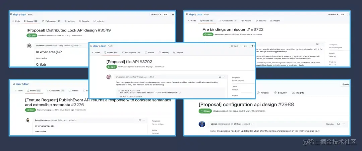Click the Open badge on issue #3722
362x151 pixels.
[208, 34]
